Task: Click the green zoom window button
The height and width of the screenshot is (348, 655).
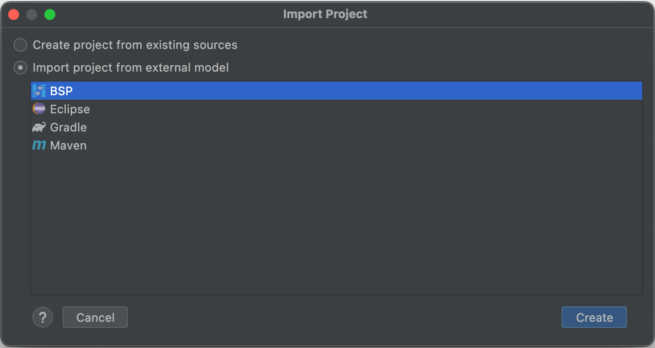Action: pos(50,14)
